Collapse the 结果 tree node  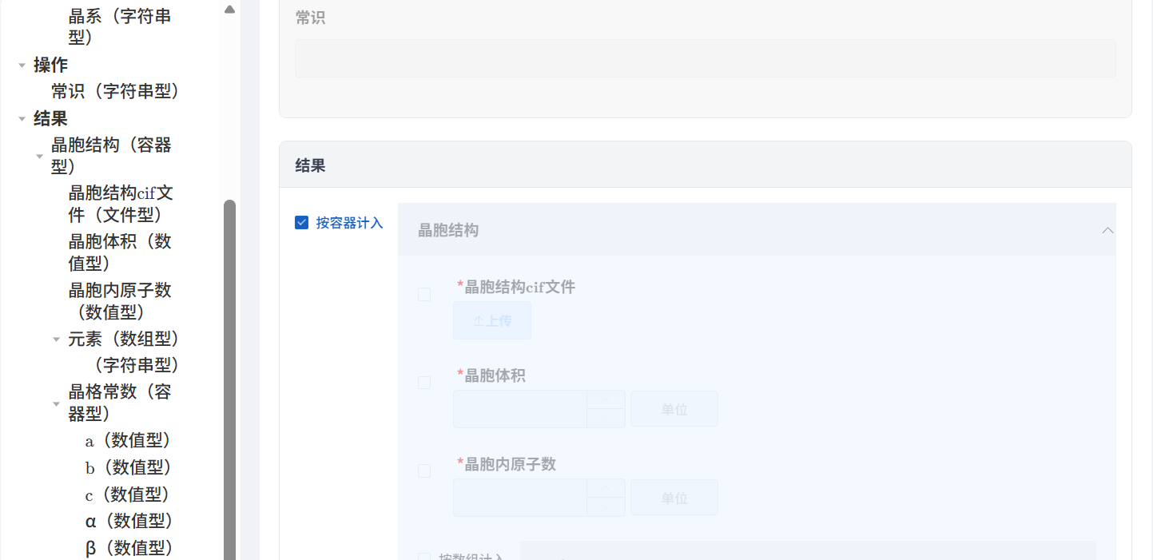click(22, 118)
